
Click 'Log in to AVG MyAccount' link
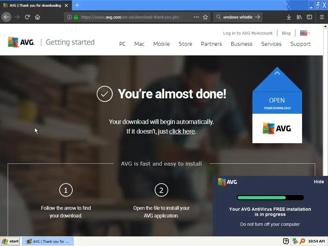tap(248, 33)
